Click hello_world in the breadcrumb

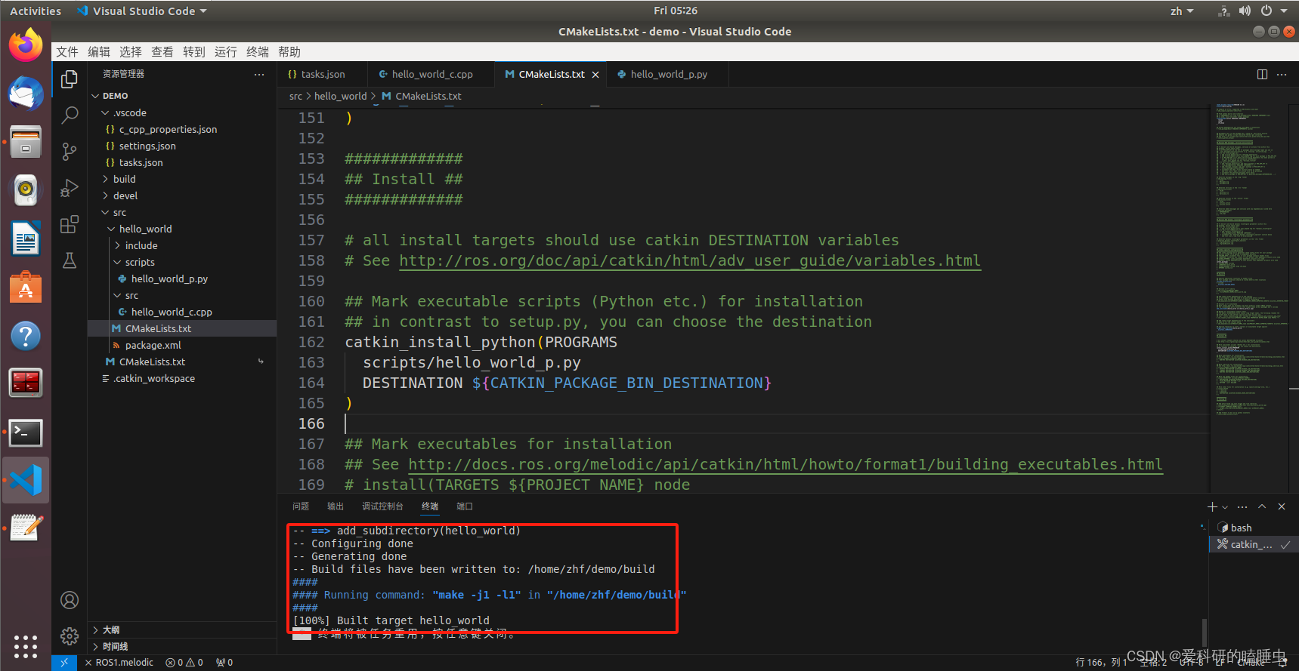(x=340, y=96)
